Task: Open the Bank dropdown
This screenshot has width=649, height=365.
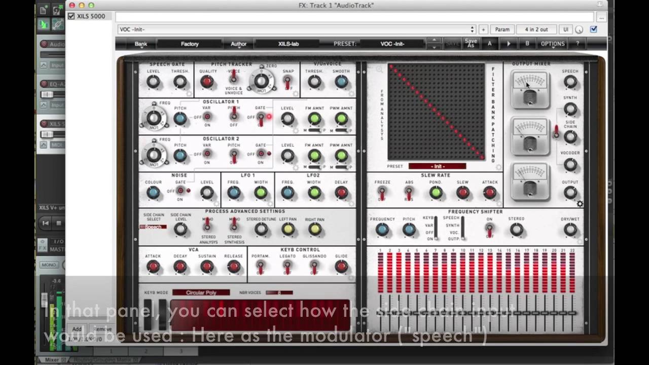Action: (141, 44)
